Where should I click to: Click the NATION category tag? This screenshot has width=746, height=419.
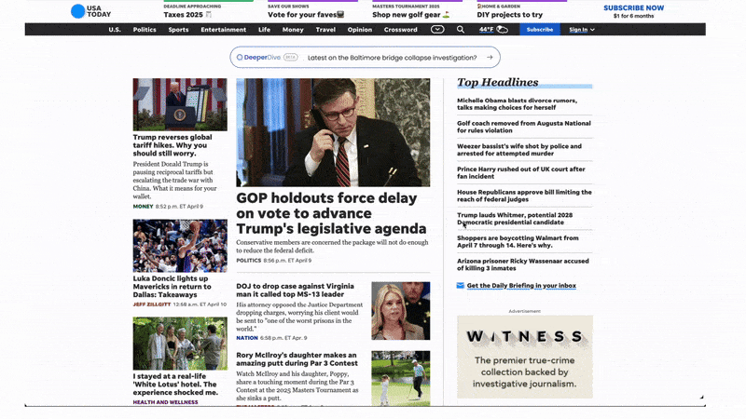[247, 338]
